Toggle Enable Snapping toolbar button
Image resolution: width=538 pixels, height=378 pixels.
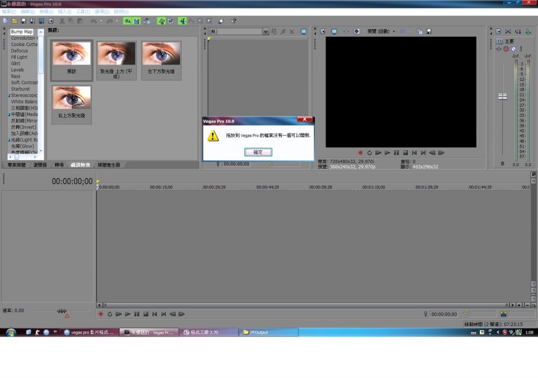click(x=128, y=21)
